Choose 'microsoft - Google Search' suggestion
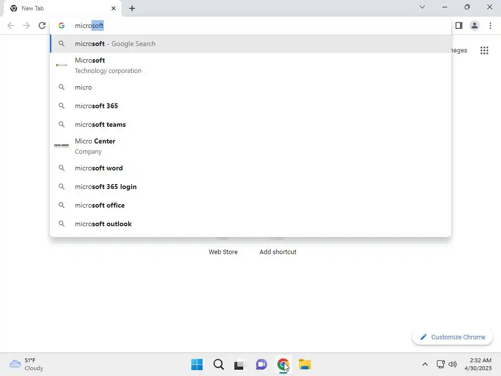 point(250,44)
